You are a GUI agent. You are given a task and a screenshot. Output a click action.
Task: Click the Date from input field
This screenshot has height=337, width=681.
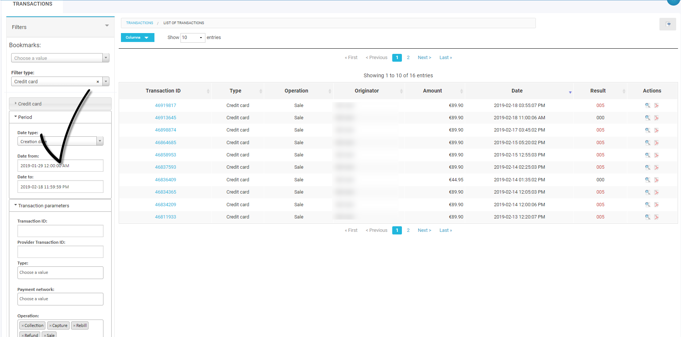(x=60, y=166)
